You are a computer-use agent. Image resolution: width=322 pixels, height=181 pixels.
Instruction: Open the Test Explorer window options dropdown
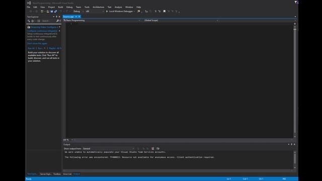[x=54, y=17]
